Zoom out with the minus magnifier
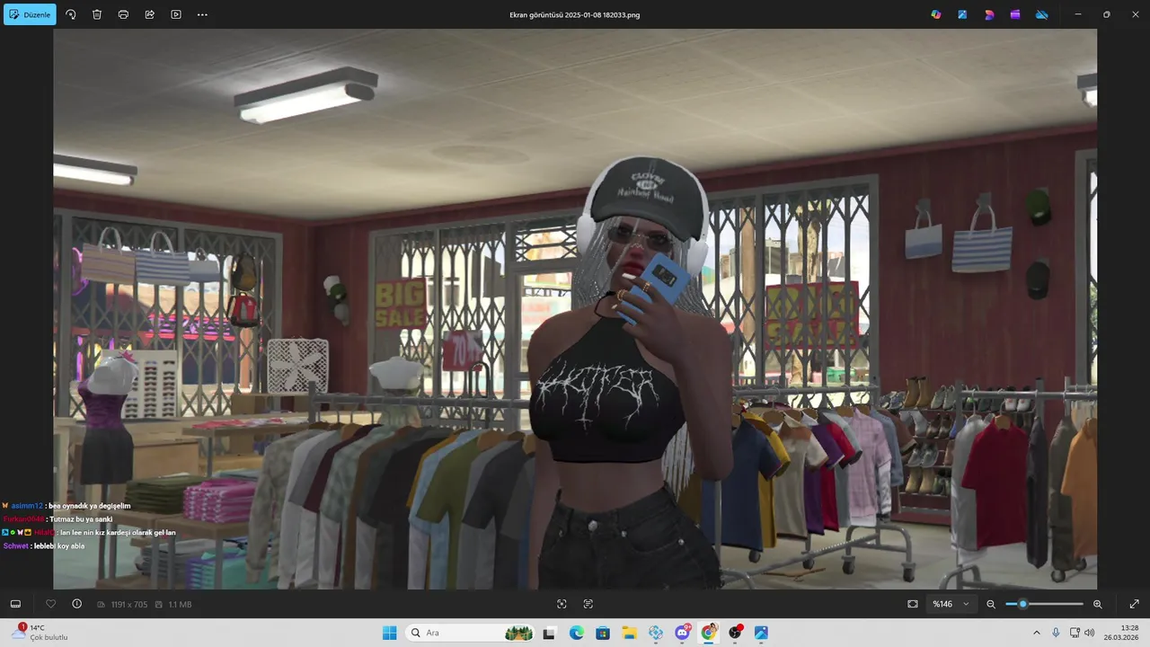The width and height of the screenshot is (1150, 647). click(x=991, y=604)
